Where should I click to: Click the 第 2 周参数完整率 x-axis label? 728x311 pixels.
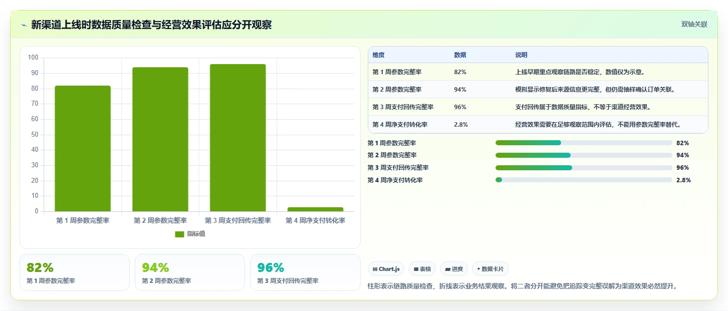tap(160, 220)
